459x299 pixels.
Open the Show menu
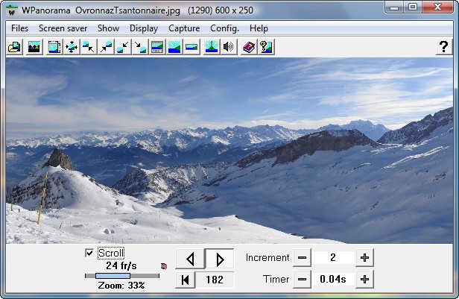pyautogui.click(x=108, y=28)
